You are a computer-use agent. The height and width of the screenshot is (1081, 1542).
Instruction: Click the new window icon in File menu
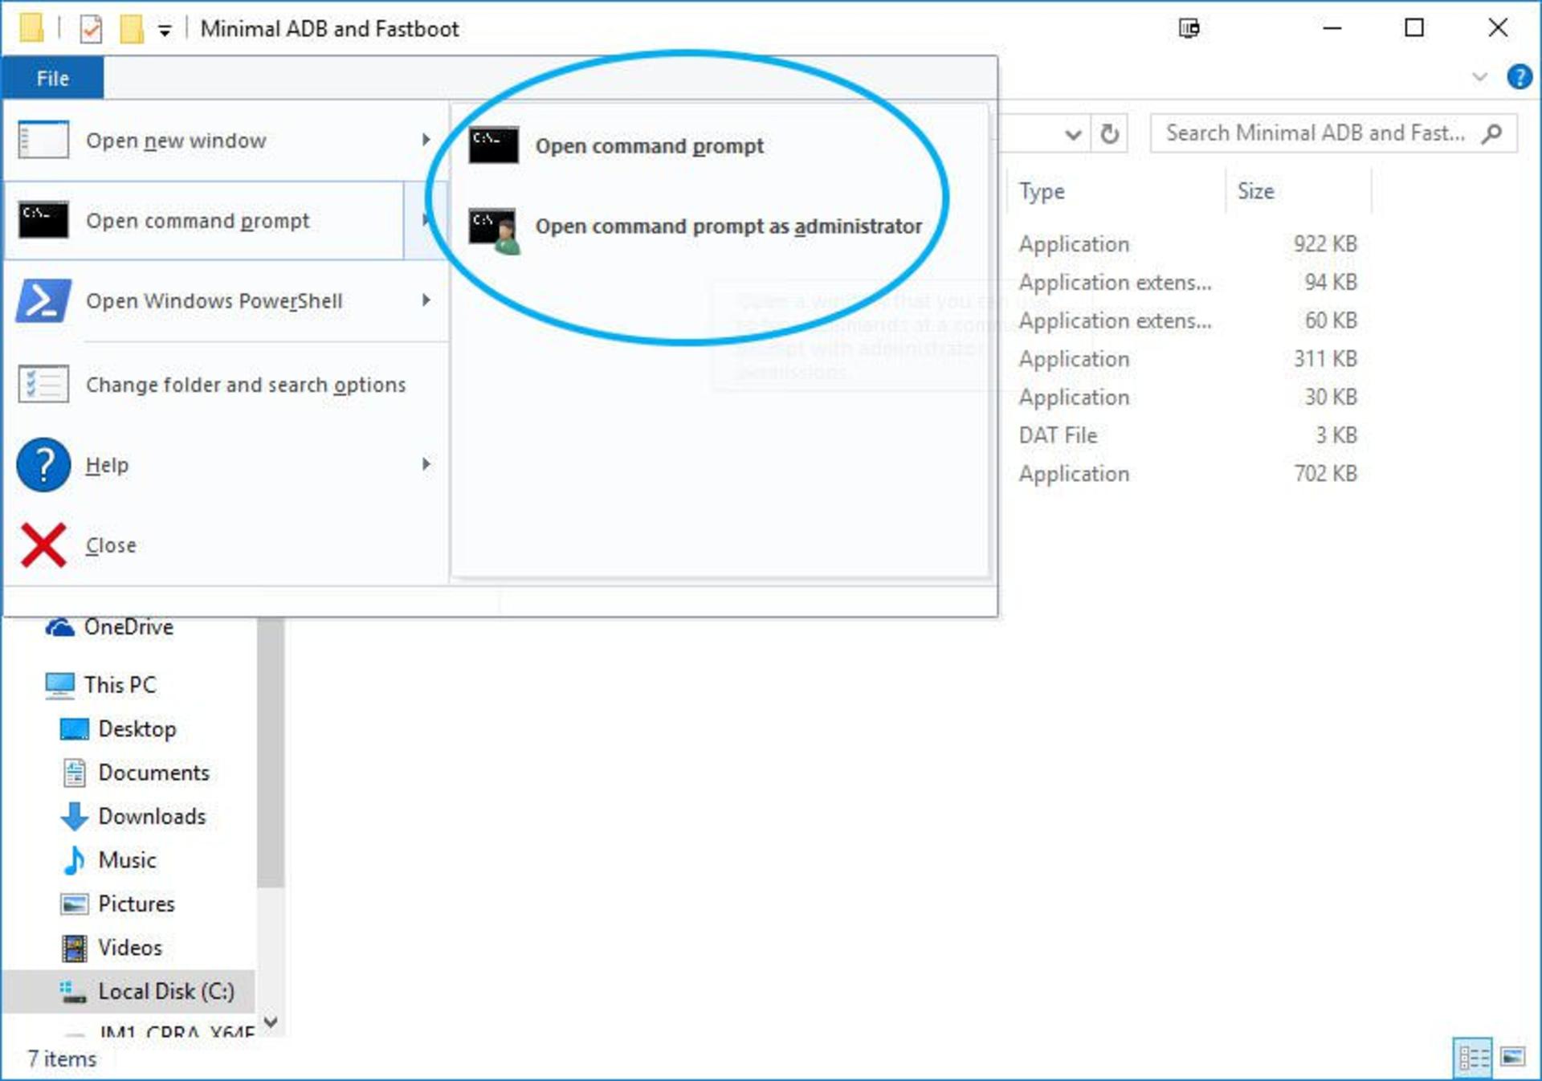pyautogui.click(x=43, y=141)
